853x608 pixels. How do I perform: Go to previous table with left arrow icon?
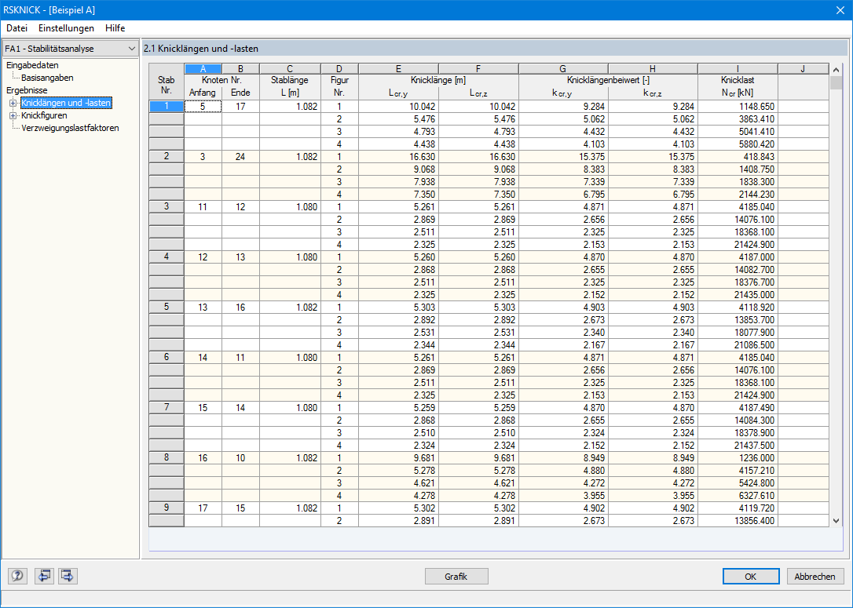[44, 575]
